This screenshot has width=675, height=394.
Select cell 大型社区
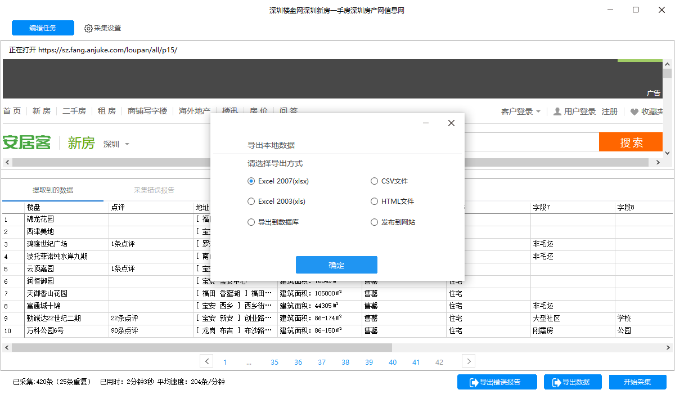pos(572,318)
